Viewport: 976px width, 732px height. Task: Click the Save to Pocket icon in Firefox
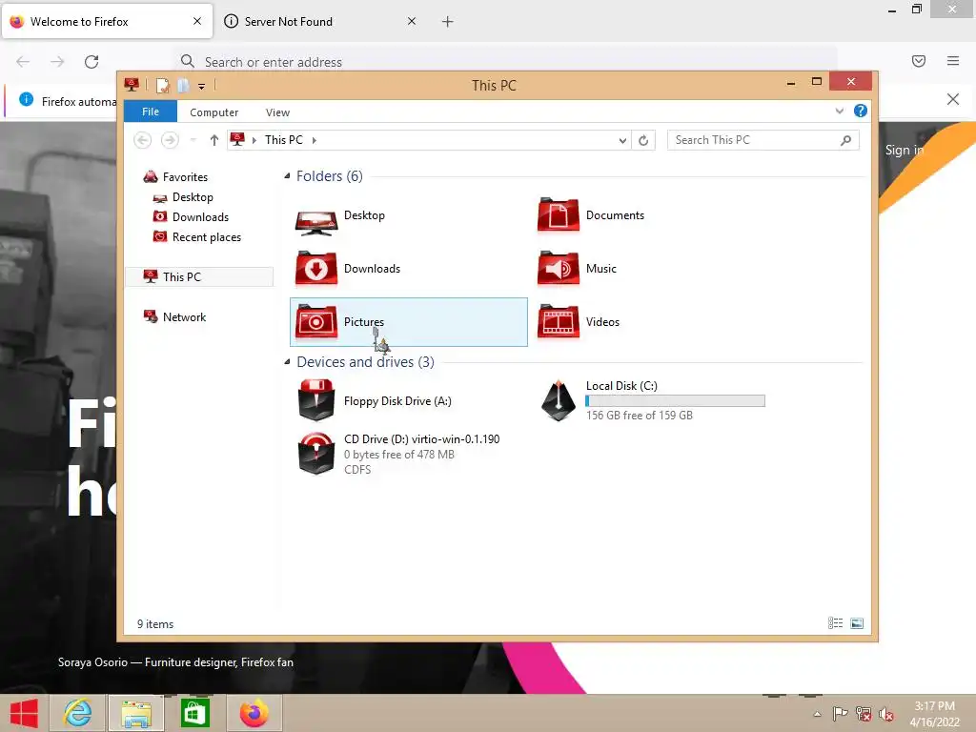point(919,61)
